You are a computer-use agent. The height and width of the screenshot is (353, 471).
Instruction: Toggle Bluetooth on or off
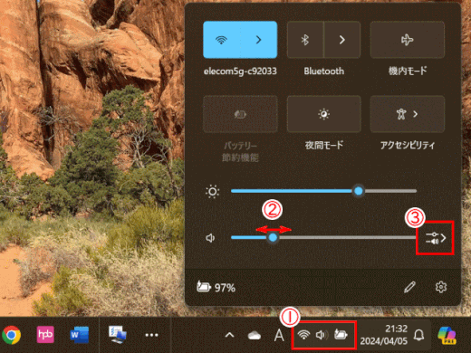click(x=305, y=40)
